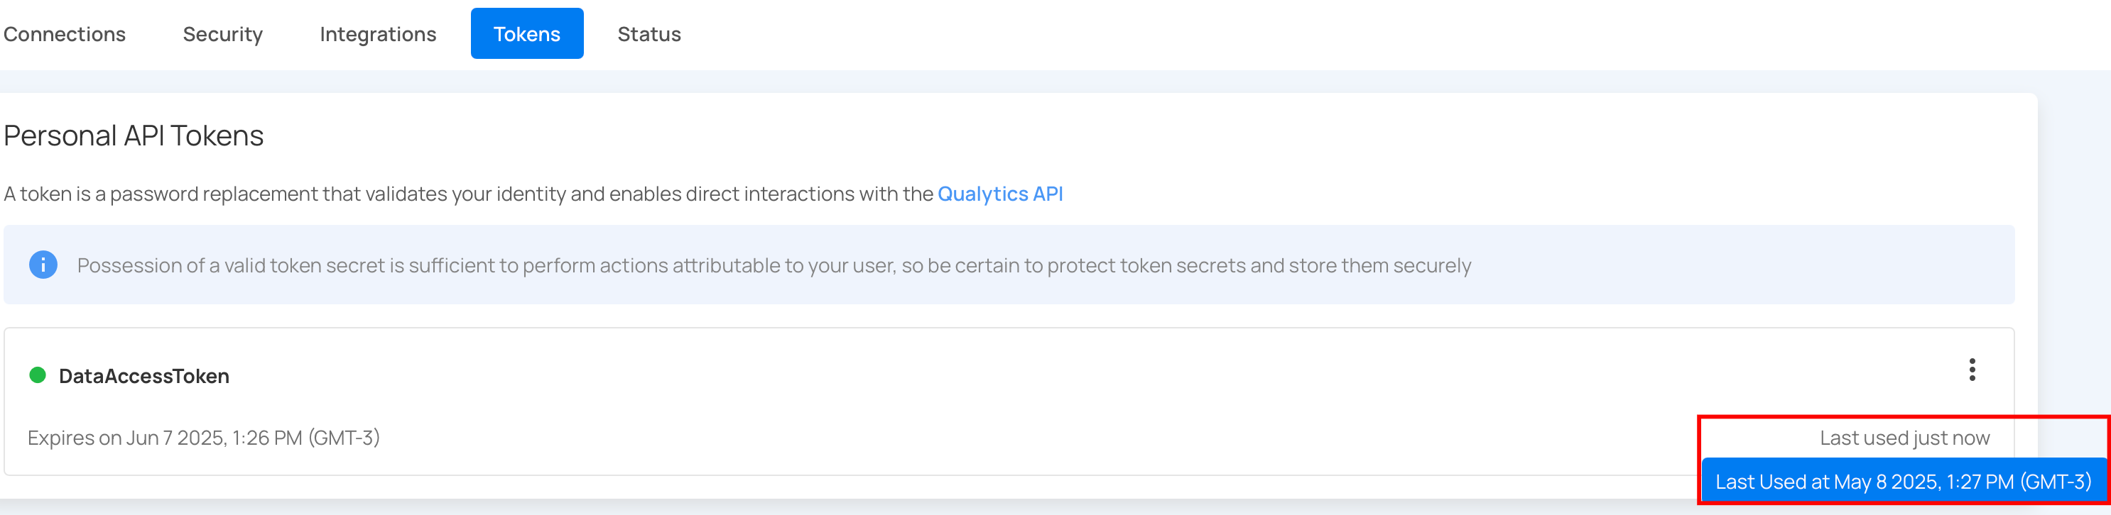Click the 'Last Used at May 8 2025' tooltip
This screenshot has width=2111, height=515.
click(x=1903, y=482)
